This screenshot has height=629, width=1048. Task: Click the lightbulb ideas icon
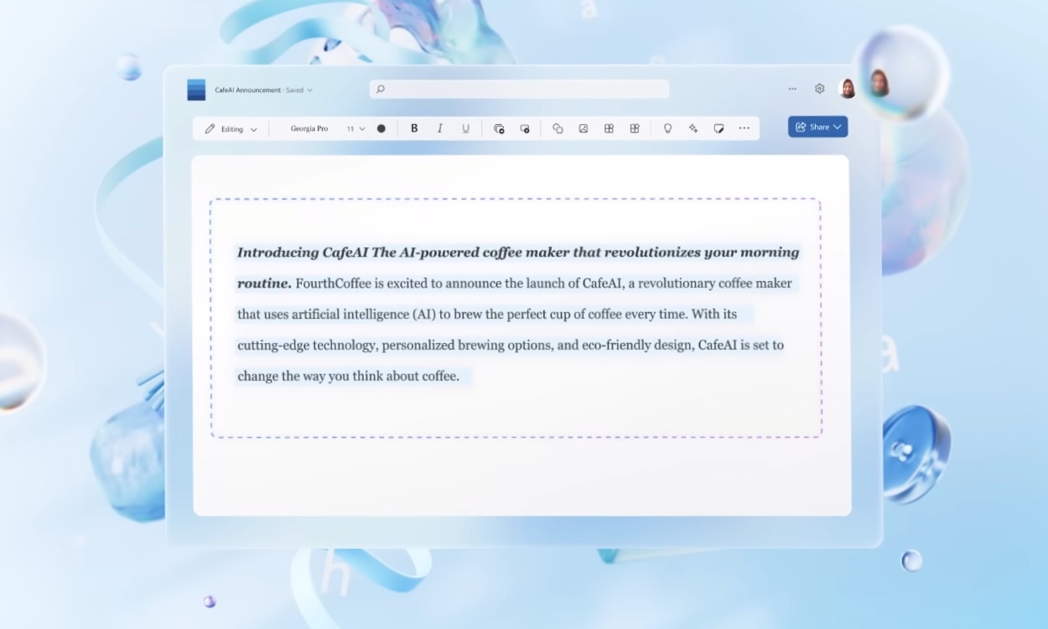click(668, 128)
